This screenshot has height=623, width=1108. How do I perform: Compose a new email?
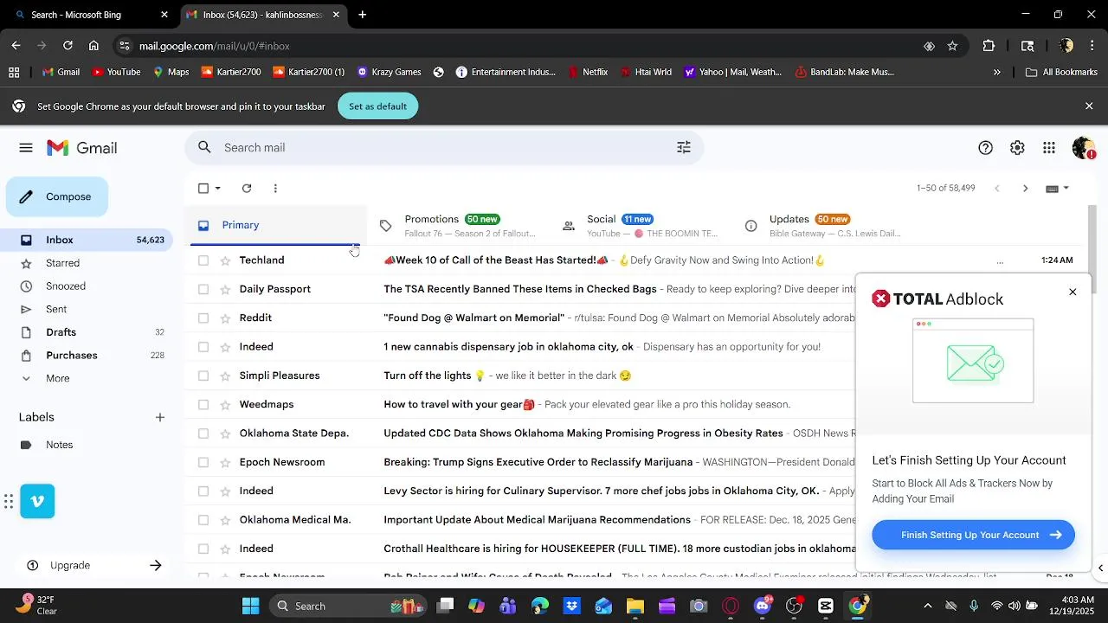pos(57,196)
